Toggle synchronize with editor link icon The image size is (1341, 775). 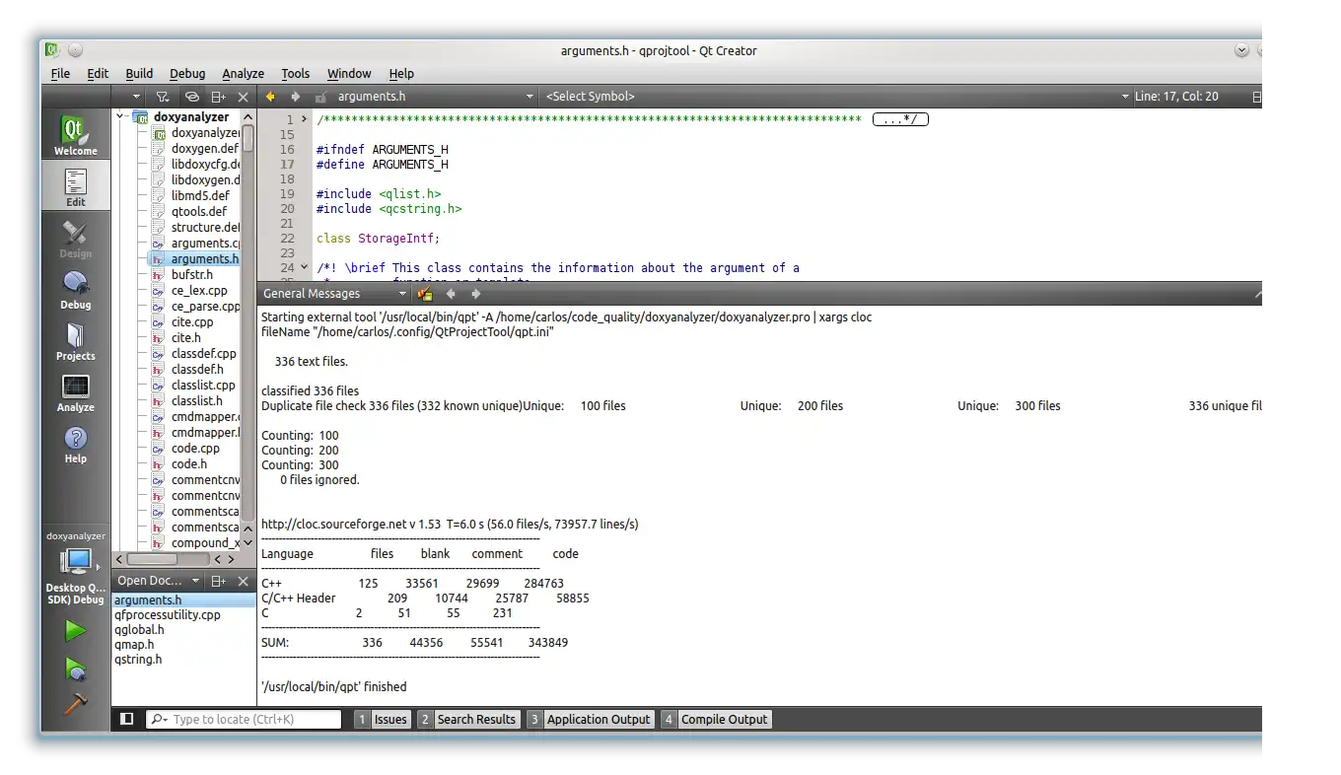click(192, 97)
